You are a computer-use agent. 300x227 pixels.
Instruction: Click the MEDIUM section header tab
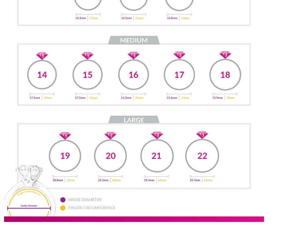[x=134, y=40]
